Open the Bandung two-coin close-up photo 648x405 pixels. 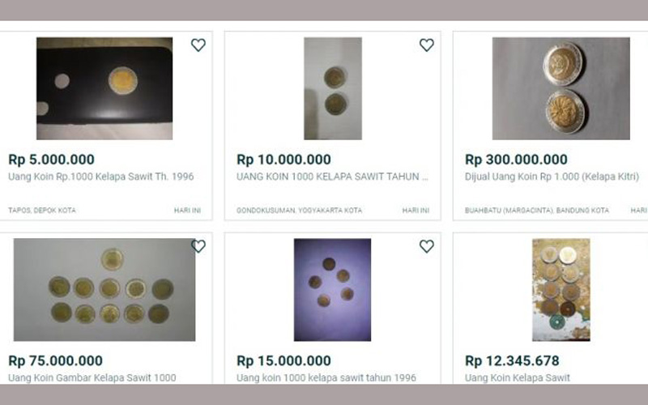(561, 88)
